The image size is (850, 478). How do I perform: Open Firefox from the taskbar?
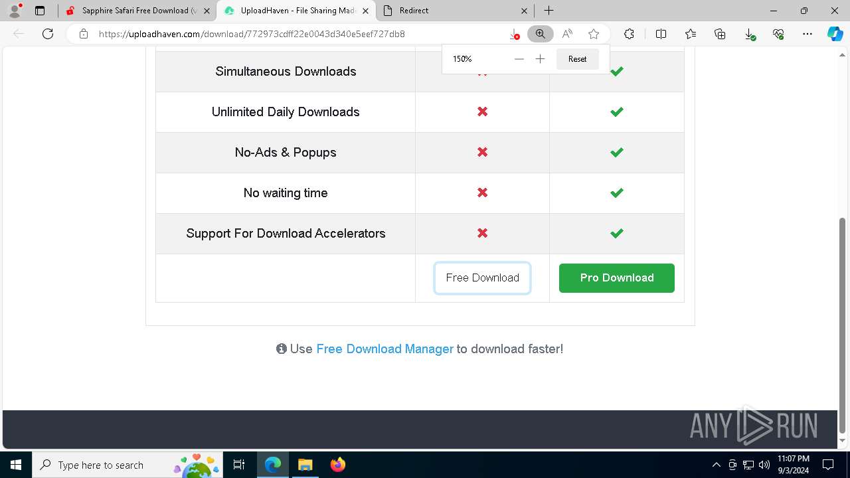click(337, 465)
